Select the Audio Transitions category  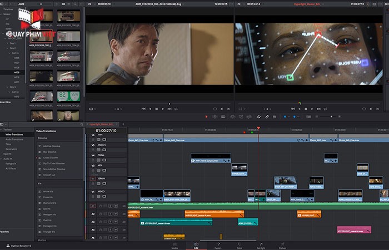pyautogui.click(x=14, y=139)
